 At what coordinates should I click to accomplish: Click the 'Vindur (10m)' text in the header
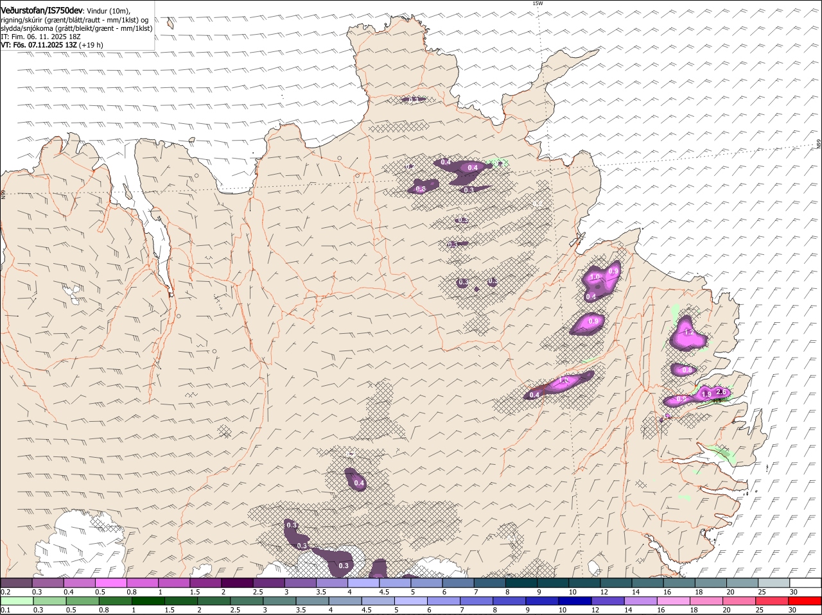tap(108, 12)
